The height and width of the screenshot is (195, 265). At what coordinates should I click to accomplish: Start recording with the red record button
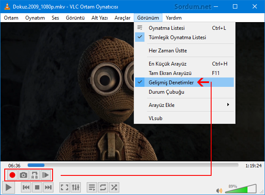tap(12, 175)
